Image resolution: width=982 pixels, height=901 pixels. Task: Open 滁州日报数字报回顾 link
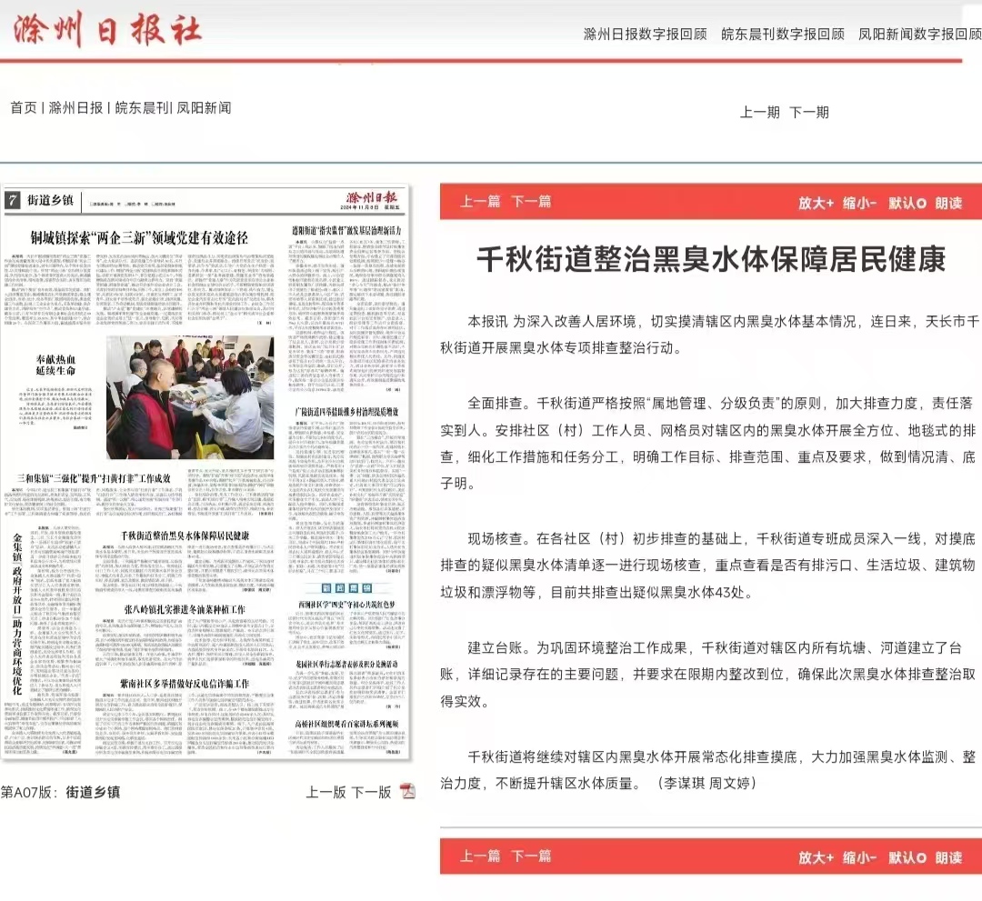click(645, 34)
